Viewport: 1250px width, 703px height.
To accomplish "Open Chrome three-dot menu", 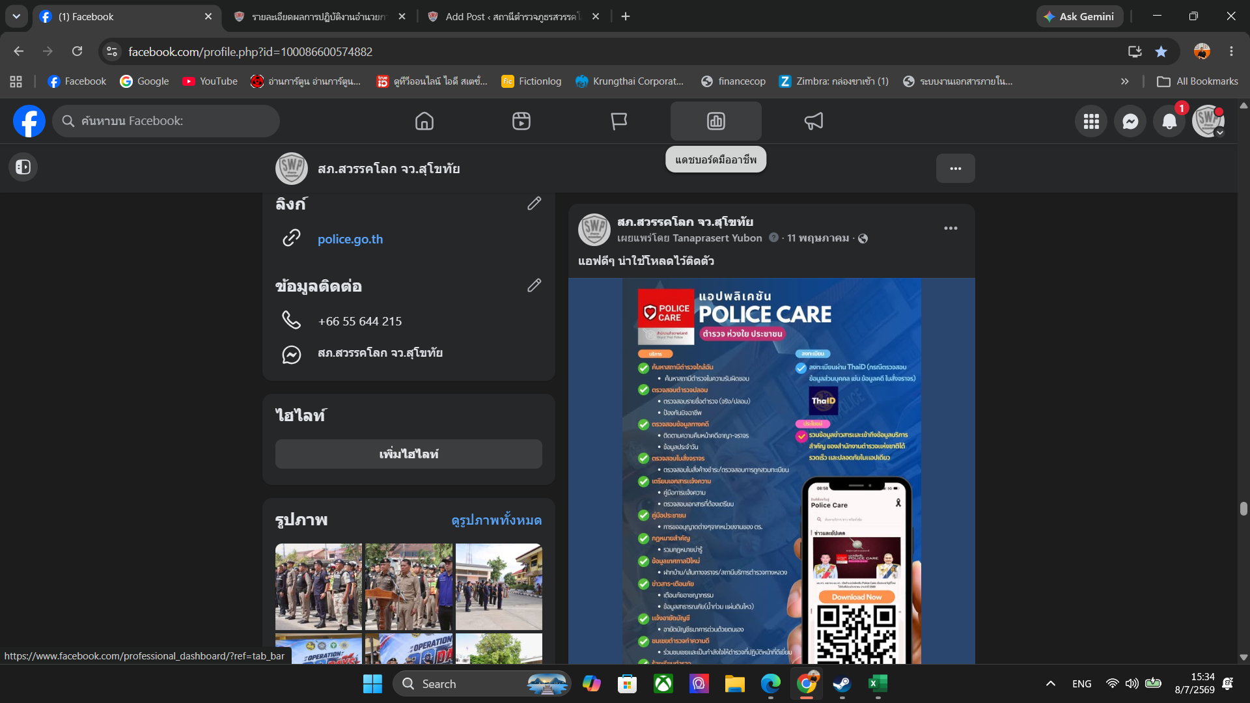I will tap(1231, 51).
